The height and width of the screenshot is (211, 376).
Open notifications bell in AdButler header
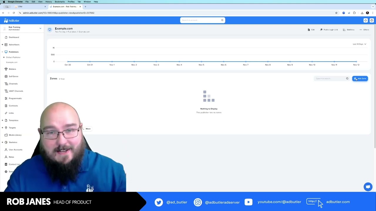click(365, 21)
